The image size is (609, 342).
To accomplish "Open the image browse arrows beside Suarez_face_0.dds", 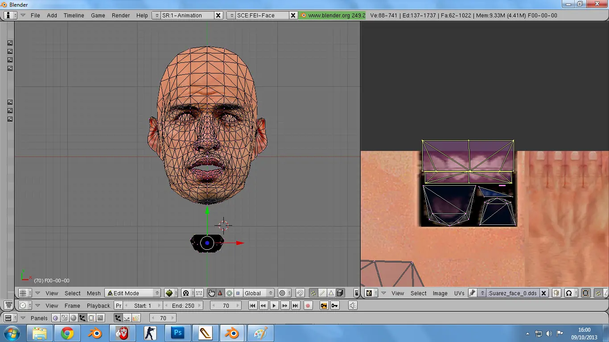I will pos(482,293).
